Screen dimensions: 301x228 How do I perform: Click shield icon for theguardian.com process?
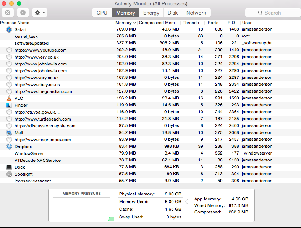[x=9, y=91]
